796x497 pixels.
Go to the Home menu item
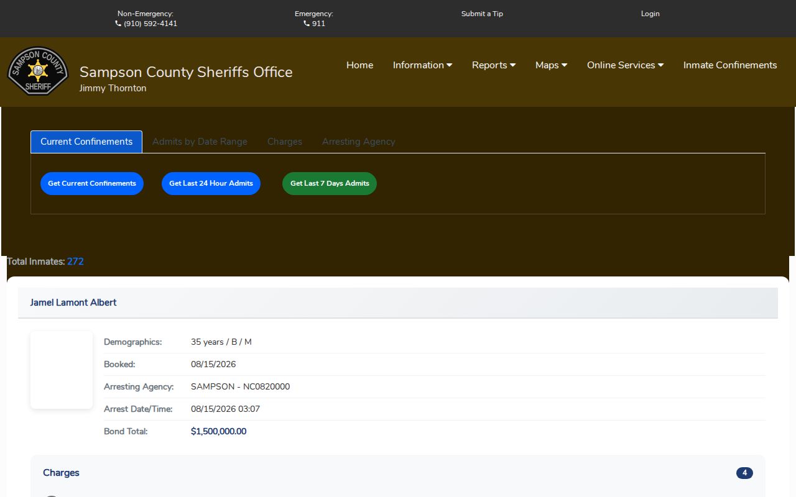pyautogui.click(x=360, y=65)
